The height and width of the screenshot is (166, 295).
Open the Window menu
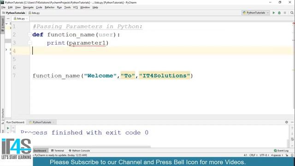[85, 7]
